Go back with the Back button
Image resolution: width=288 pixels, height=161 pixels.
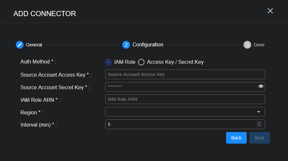236,138
